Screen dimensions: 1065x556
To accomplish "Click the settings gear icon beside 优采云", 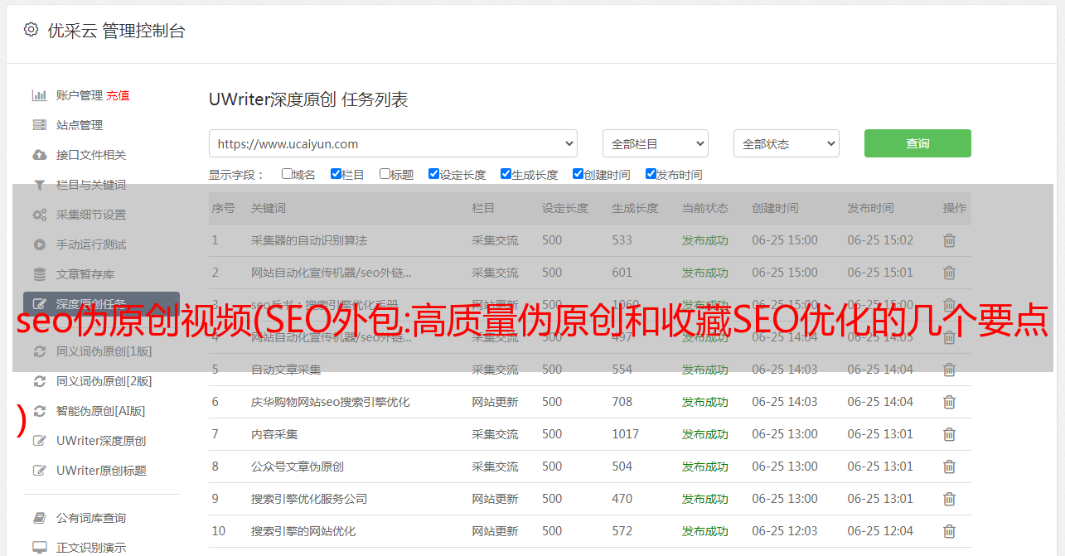I will click(31, 30).
